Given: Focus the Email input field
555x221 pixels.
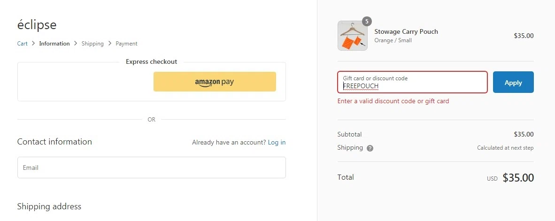Looking at the screenshot, I should pyautogui.click(x=151, y=168).
